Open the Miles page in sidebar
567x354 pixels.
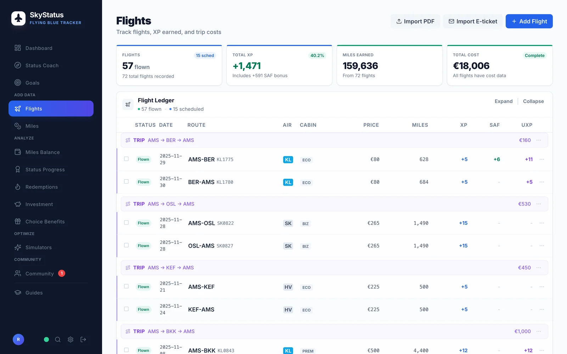[51, 126]
